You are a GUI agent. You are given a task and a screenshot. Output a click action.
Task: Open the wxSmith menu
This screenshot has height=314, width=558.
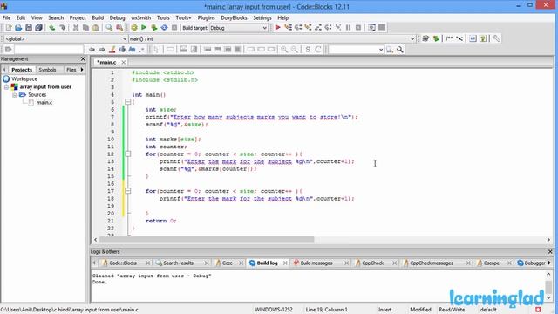click(140, 17)
